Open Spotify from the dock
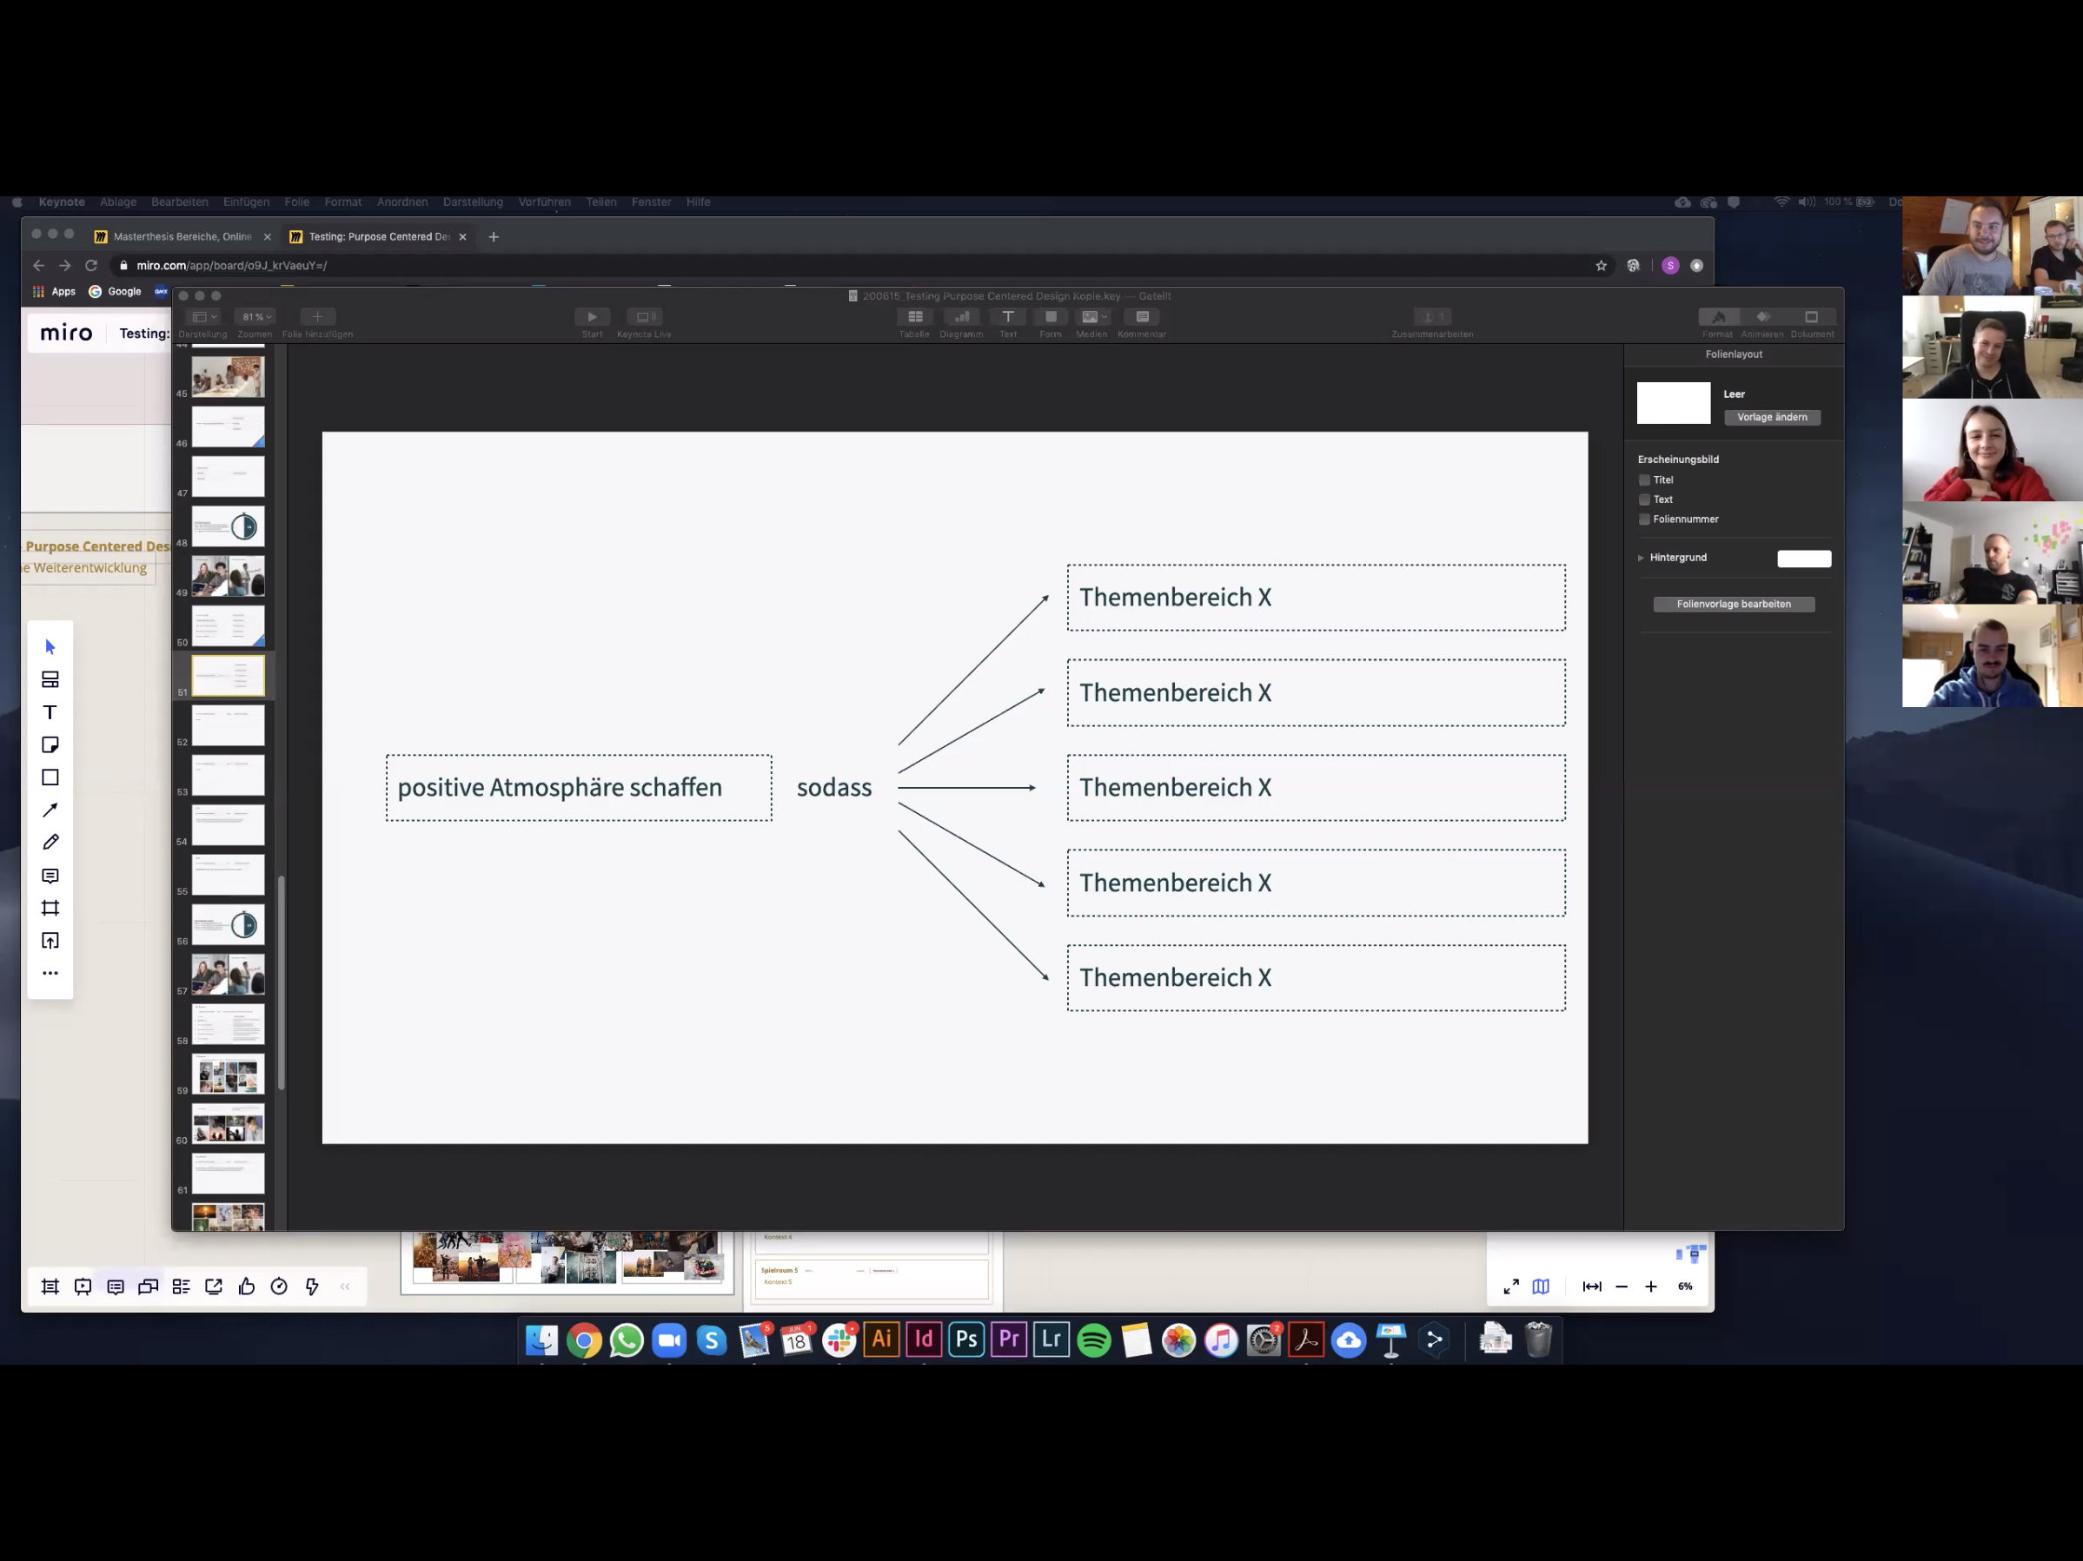 click(1093, 1339)
